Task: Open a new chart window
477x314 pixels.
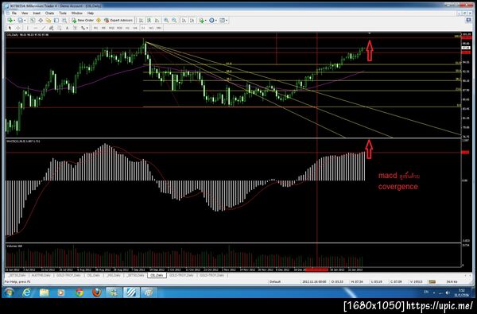Action: tap(10, 20)
